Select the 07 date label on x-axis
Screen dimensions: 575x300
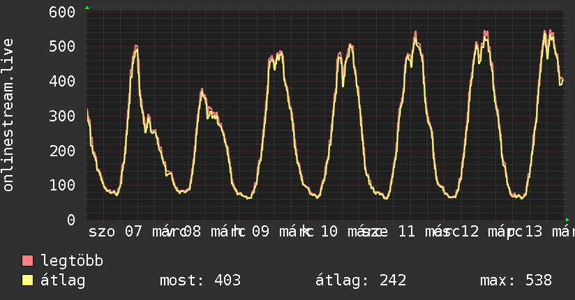(133, 231)
